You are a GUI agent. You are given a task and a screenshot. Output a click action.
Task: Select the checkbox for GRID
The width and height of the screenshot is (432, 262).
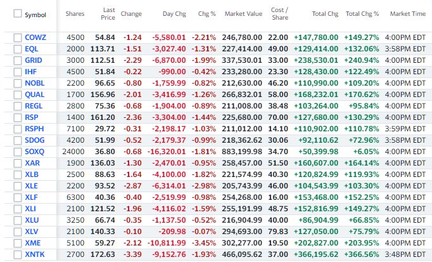click(x=18, y=60)
